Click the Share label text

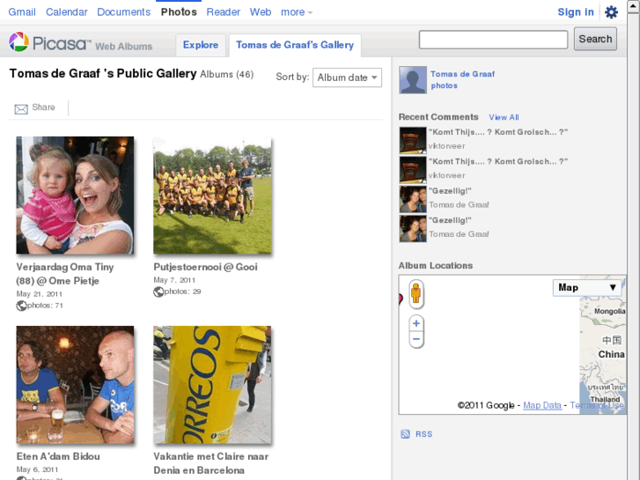click(43, 107)
